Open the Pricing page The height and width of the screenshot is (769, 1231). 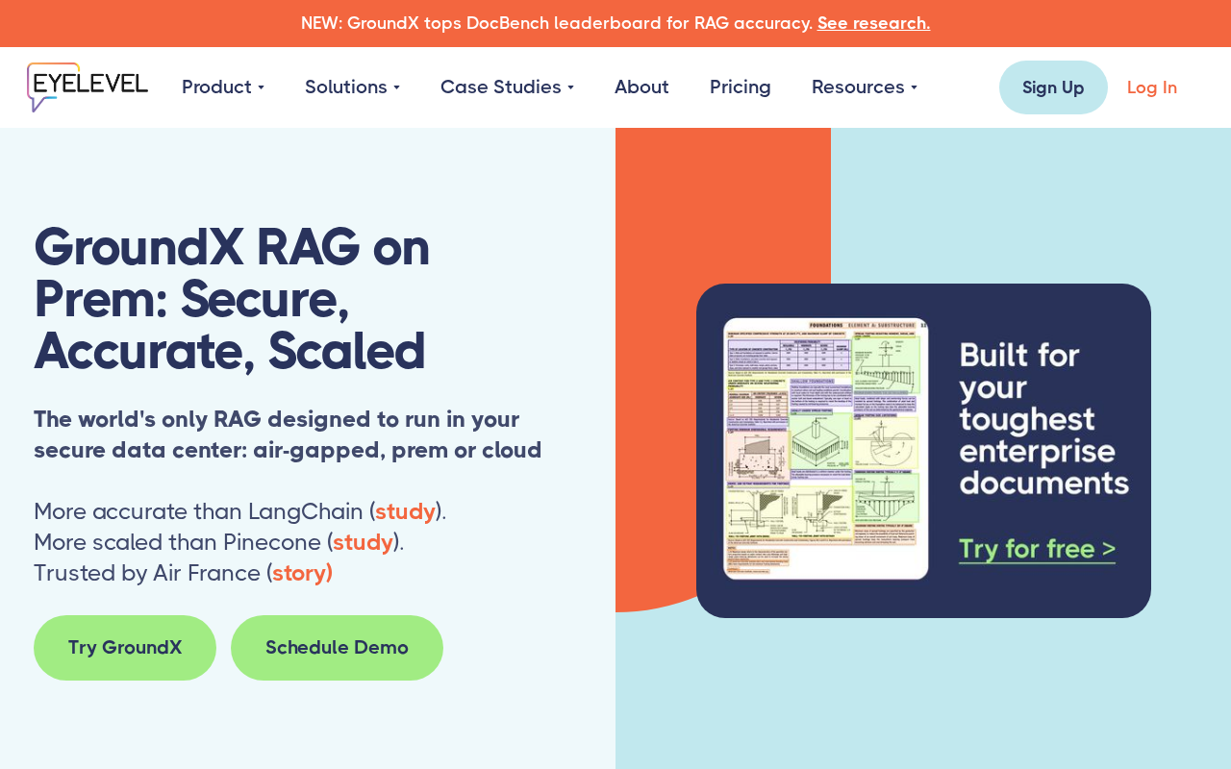pos(741,87)
